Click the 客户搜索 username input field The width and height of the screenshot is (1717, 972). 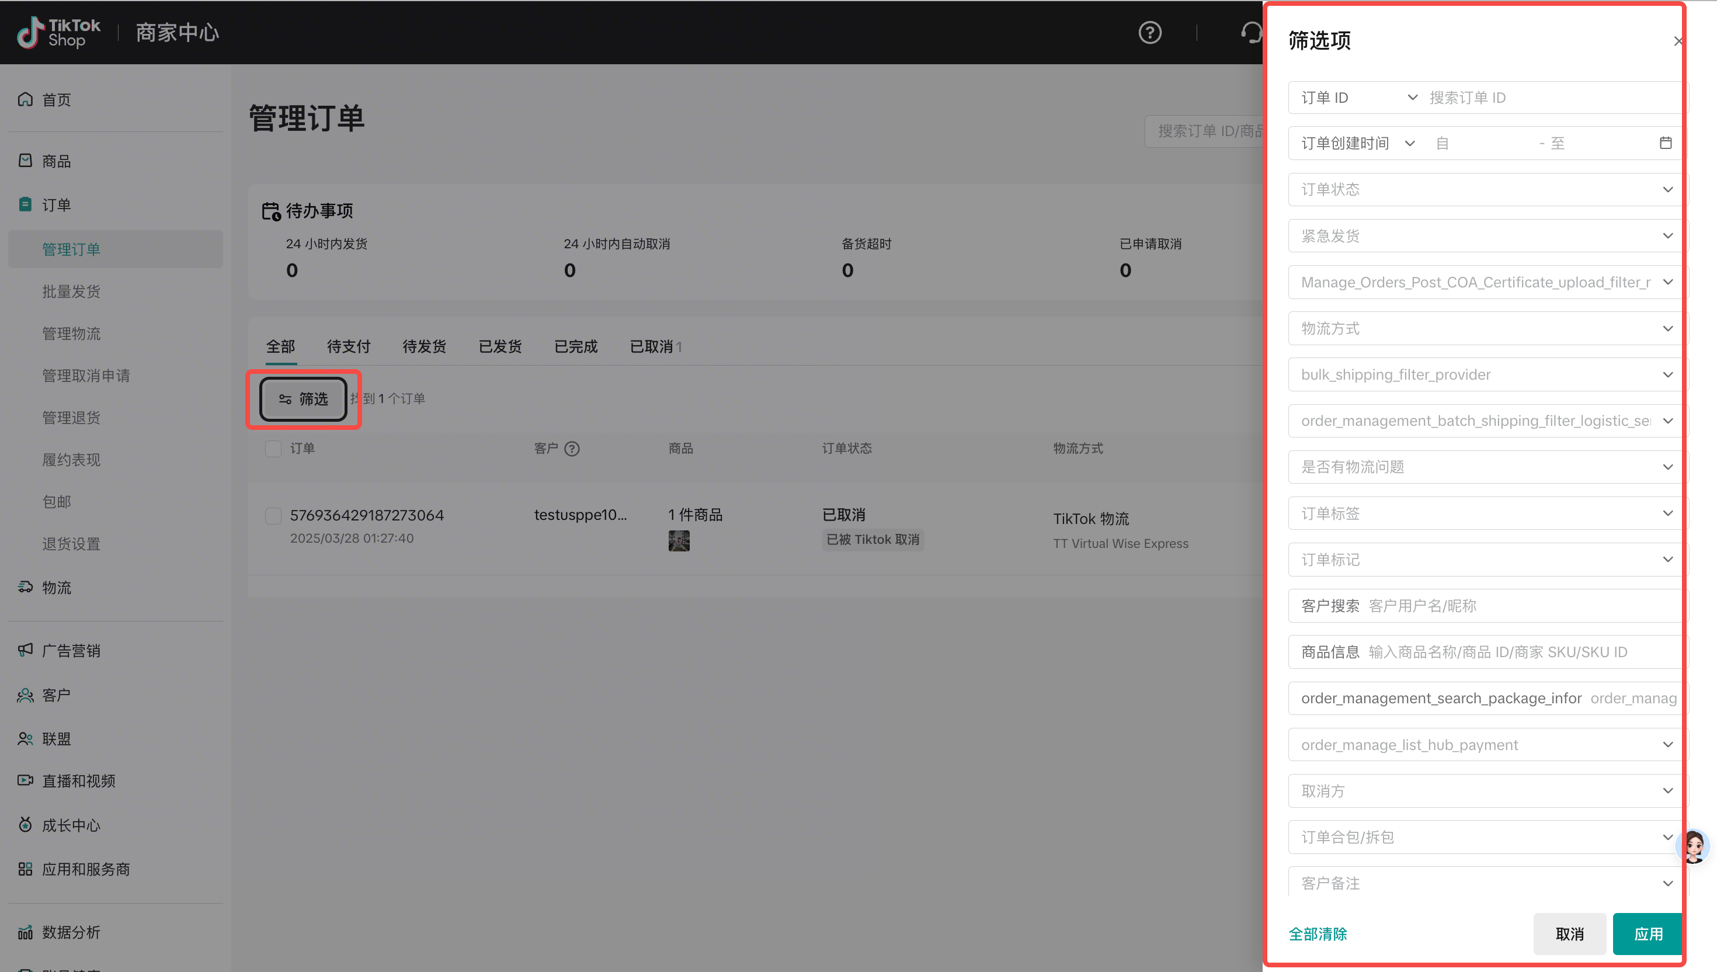tap(1521, 606)
